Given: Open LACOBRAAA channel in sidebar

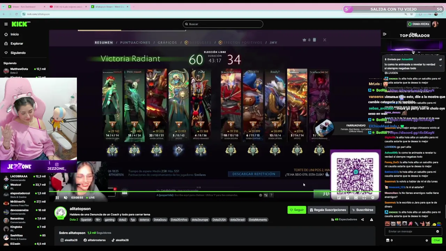Looking at the screenshot, I should [24, 178].
